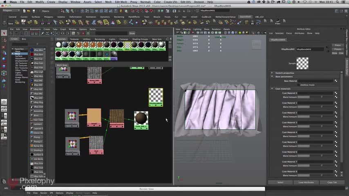Select the layeredTexture node in Work Area

pyautogui.click(x=116, y=118)
